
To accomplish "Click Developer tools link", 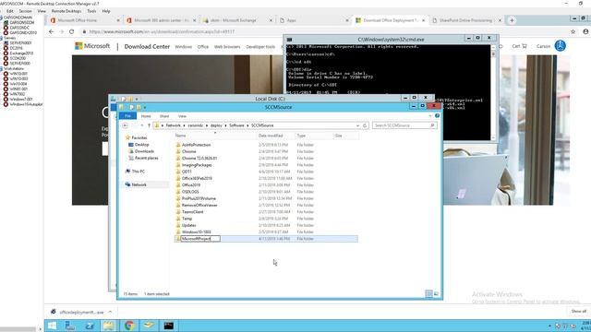I will [260, 47].
